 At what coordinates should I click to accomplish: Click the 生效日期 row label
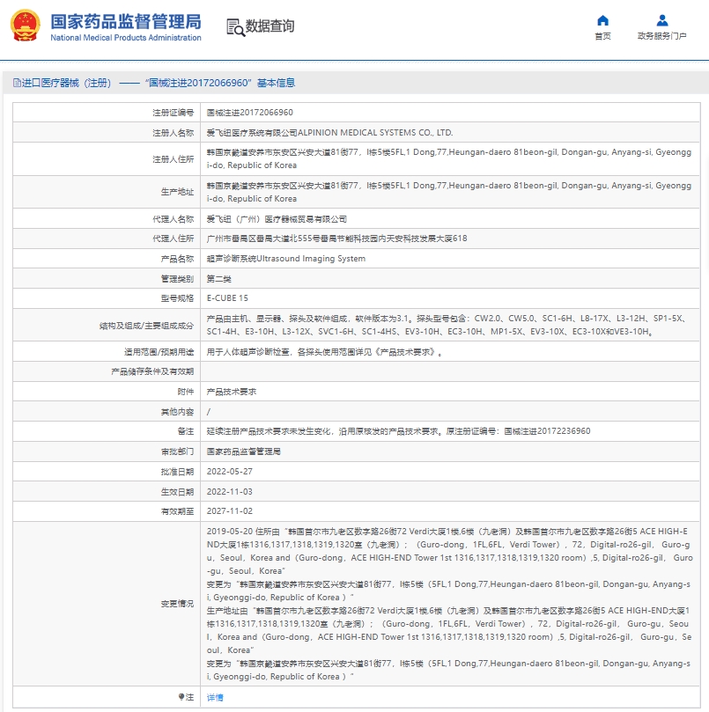tap(177, 492)
